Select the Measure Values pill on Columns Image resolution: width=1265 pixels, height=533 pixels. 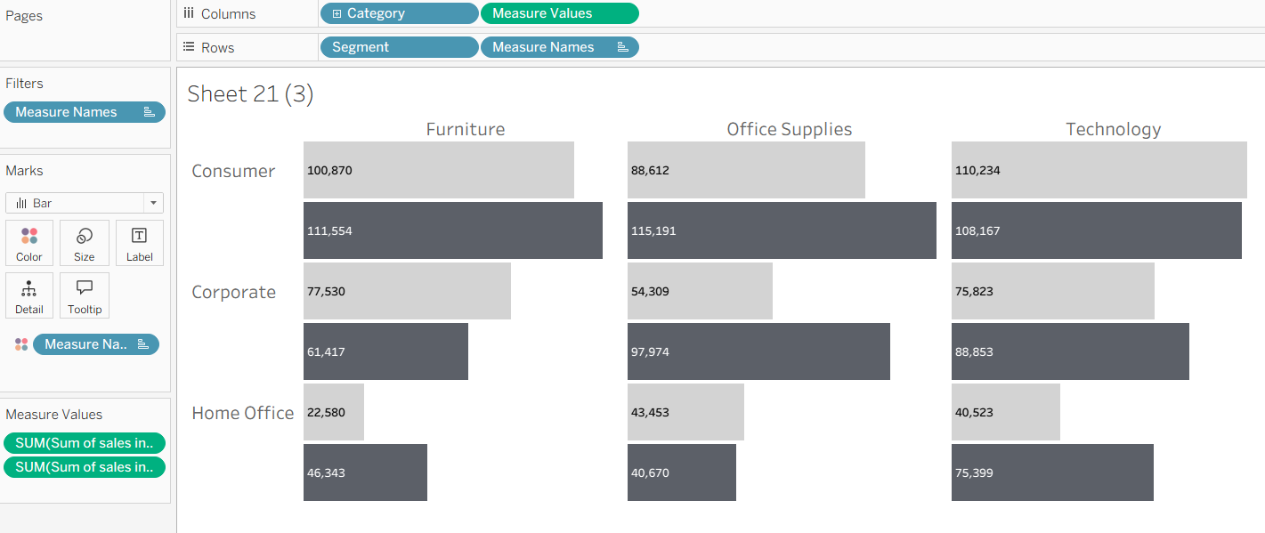point(558,13)
